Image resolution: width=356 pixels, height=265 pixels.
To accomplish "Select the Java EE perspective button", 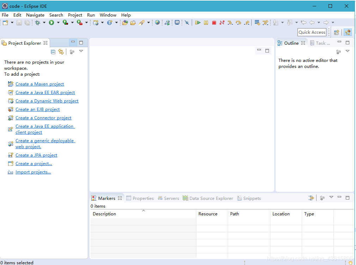I will (348, 32).
